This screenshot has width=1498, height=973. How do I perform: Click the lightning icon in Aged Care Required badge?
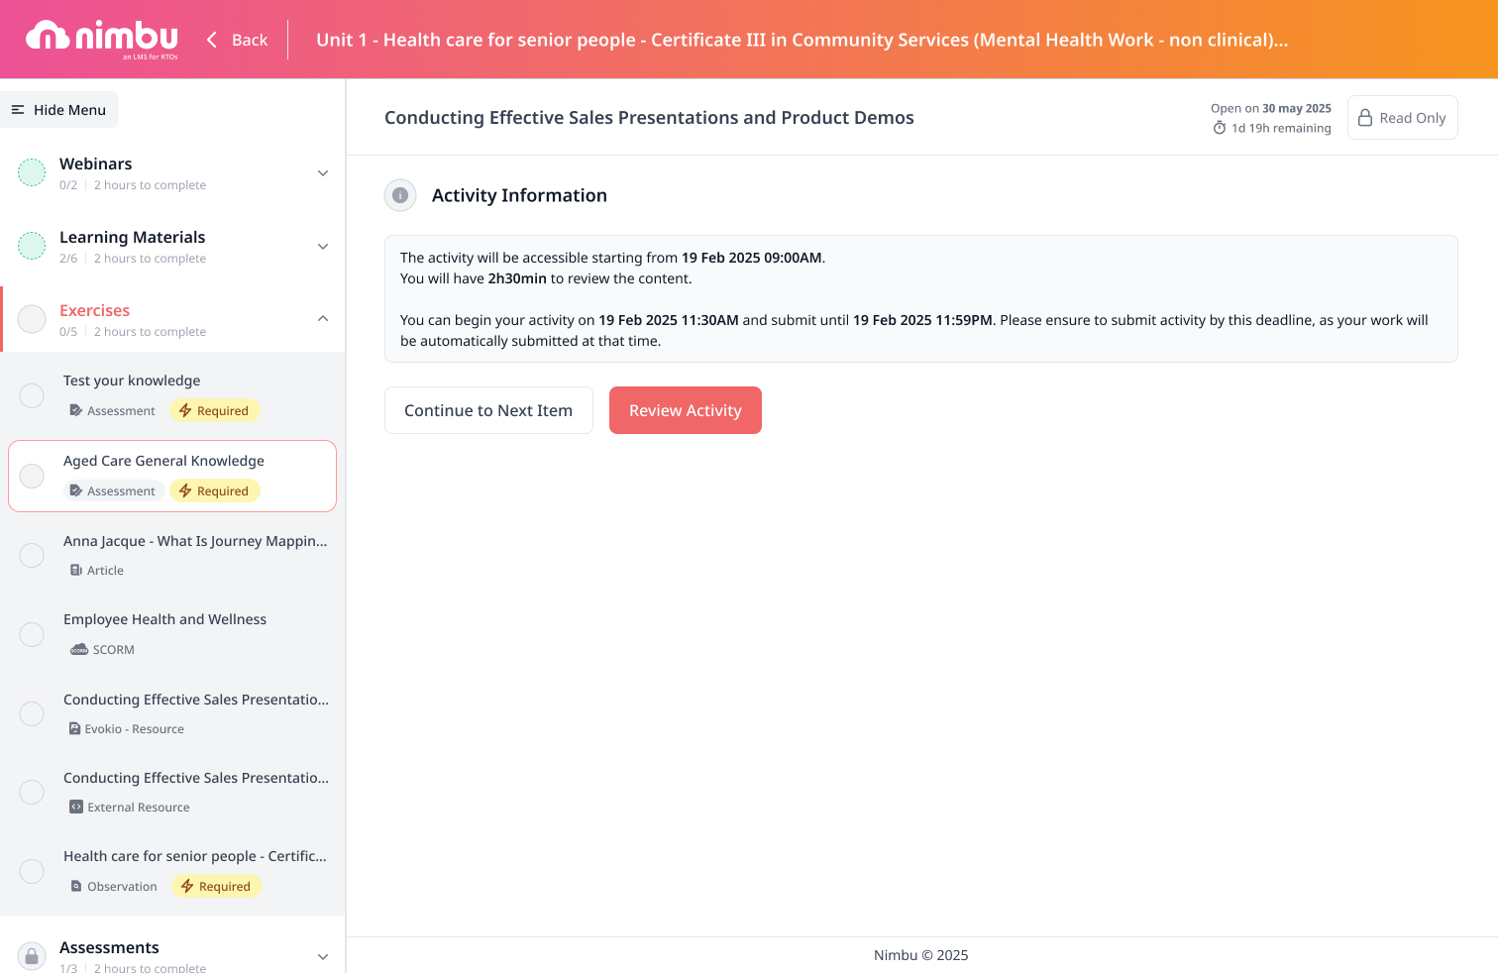pos(185,490)
